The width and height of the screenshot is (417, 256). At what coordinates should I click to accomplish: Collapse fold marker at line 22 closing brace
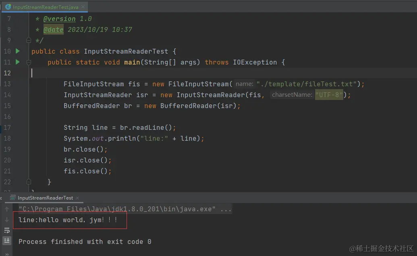29,182
